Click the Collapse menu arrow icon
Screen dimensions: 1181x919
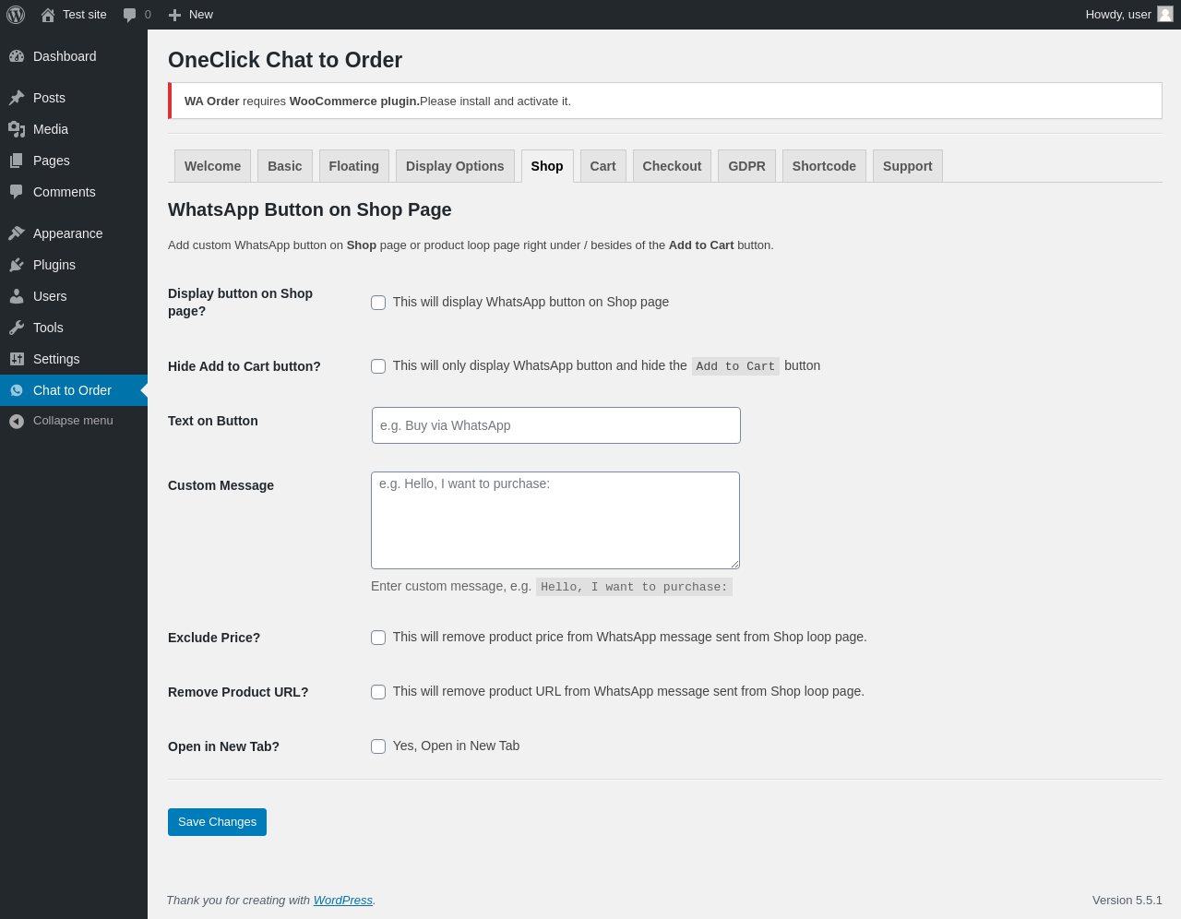pos(17,421)
